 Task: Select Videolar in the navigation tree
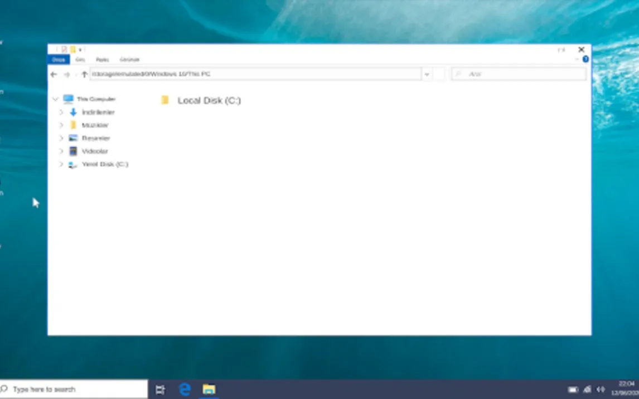pyautogui.click(x=94, y=151)
